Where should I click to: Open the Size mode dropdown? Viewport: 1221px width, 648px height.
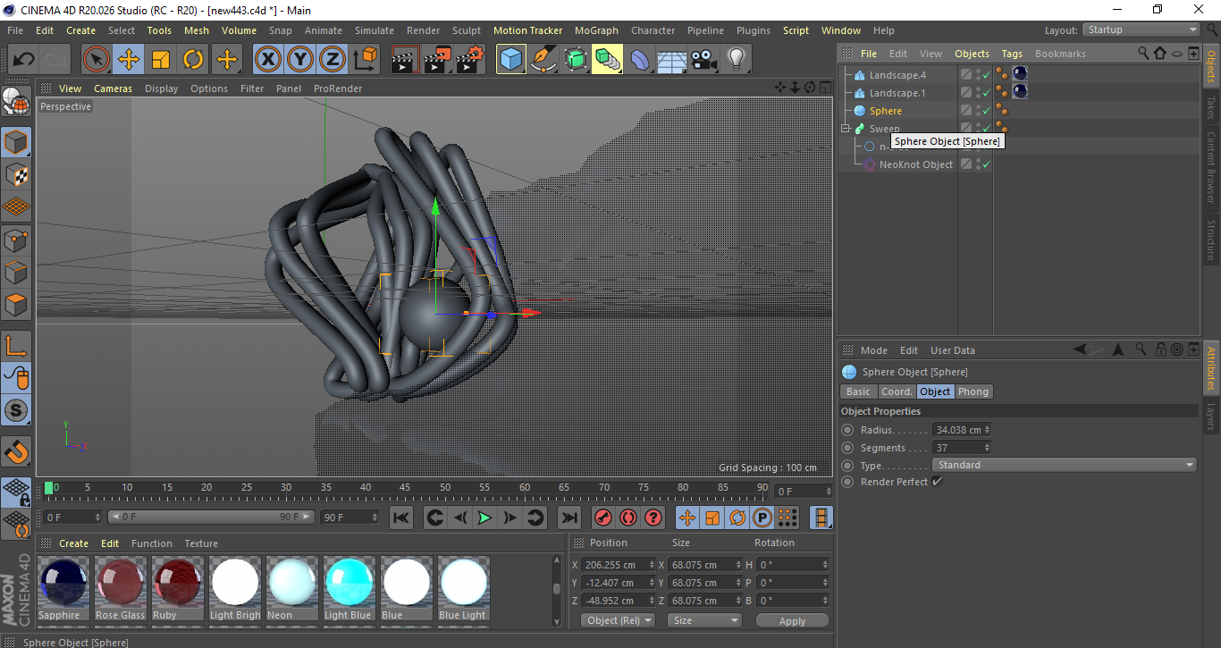pos(706,620)
